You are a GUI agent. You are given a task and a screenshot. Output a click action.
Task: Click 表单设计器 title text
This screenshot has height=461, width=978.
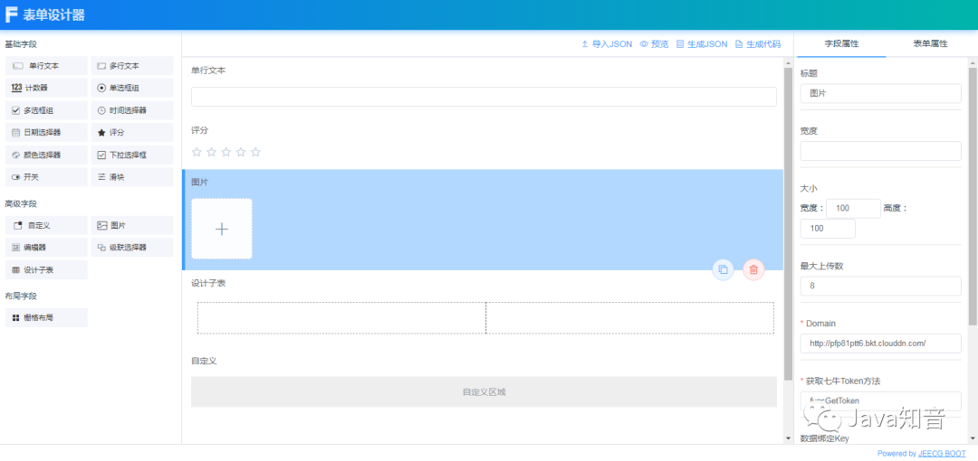53,15
